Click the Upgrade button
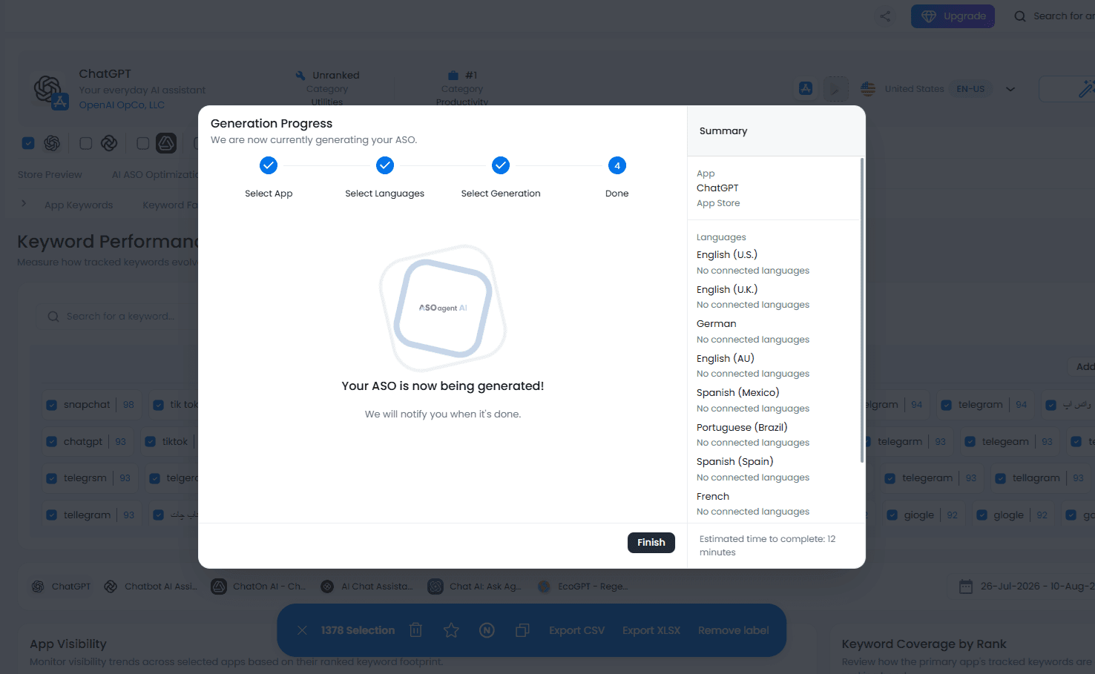 point(953,16)
